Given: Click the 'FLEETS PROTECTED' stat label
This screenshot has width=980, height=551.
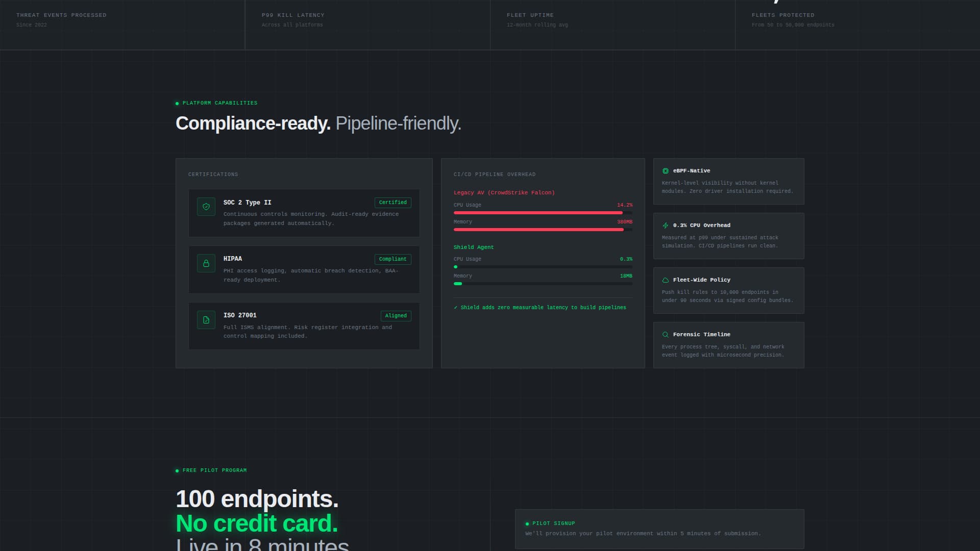Looking at the screenshot, I should (x=783, y=15).
